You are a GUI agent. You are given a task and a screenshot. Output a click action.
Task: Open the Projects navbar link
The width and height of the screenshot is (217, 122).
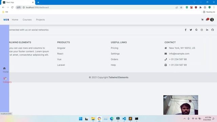pos(40,20)
